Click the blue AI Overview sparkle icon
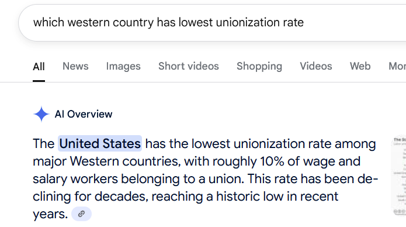 (x=41, y=114)
